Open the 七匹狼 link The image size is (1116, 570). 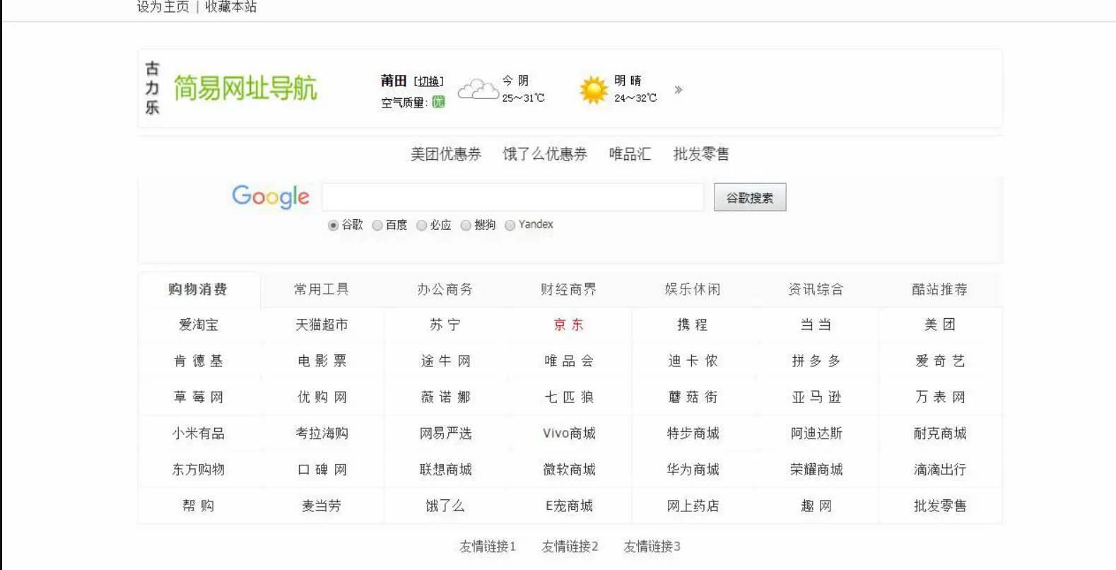click(x=569, y=397)
